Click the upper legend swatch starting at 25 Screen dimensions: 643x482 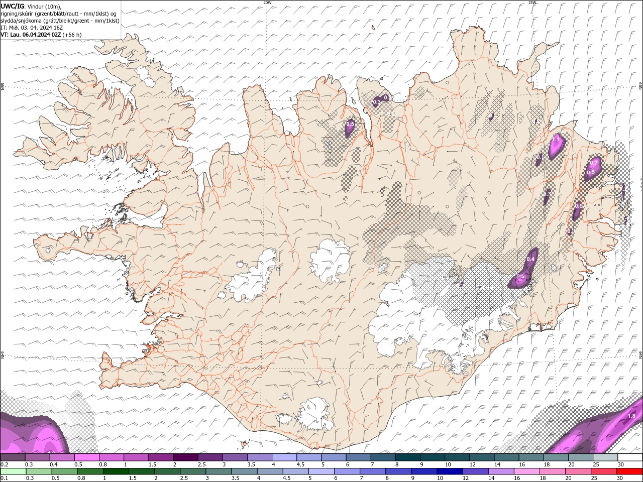pos(605,457)
